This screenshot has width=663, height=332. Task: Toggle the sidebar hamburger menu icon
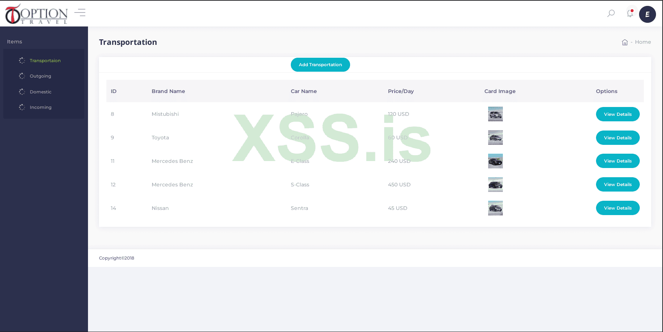pyautogui.click(x=80, y=13)
